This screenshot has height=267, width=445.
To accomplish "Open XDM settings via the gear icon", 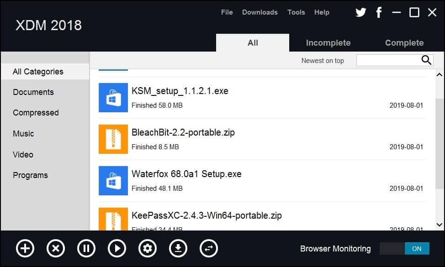I will pos(148,248).
